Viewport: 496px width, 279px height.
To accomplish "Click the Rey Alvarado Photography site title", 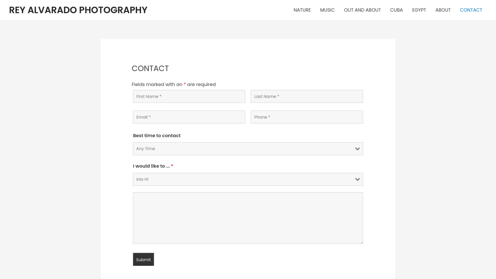I will [78, 10].
